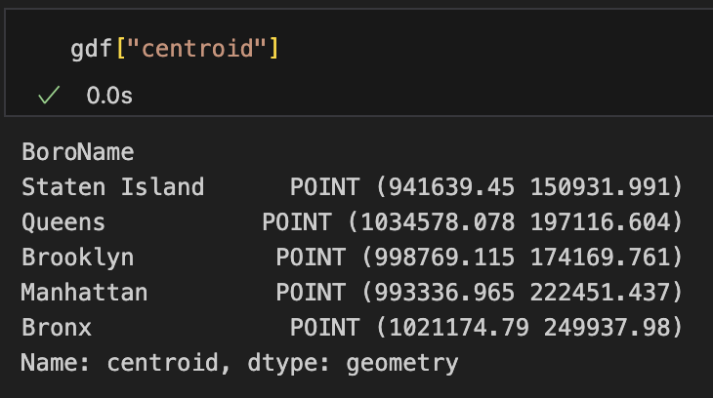
Task: Click the BoroName index header in output
Action: (x=77, y=152)
